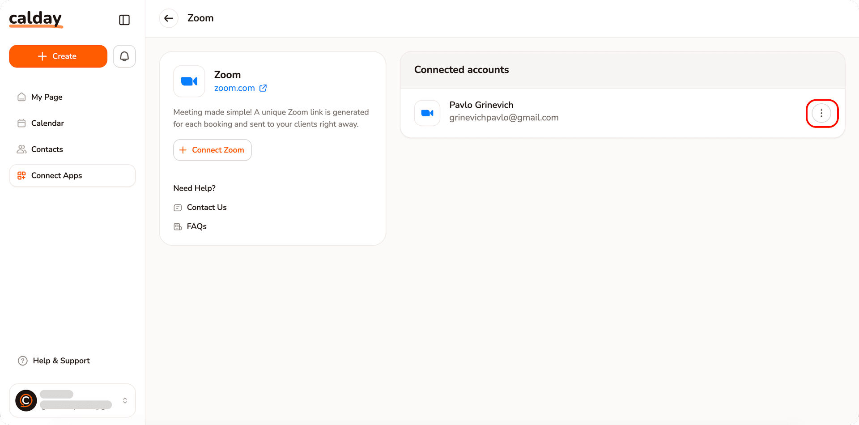The image size is (859, 425).
Task: Select Connect Apps in sidebar
Action: 56,175
